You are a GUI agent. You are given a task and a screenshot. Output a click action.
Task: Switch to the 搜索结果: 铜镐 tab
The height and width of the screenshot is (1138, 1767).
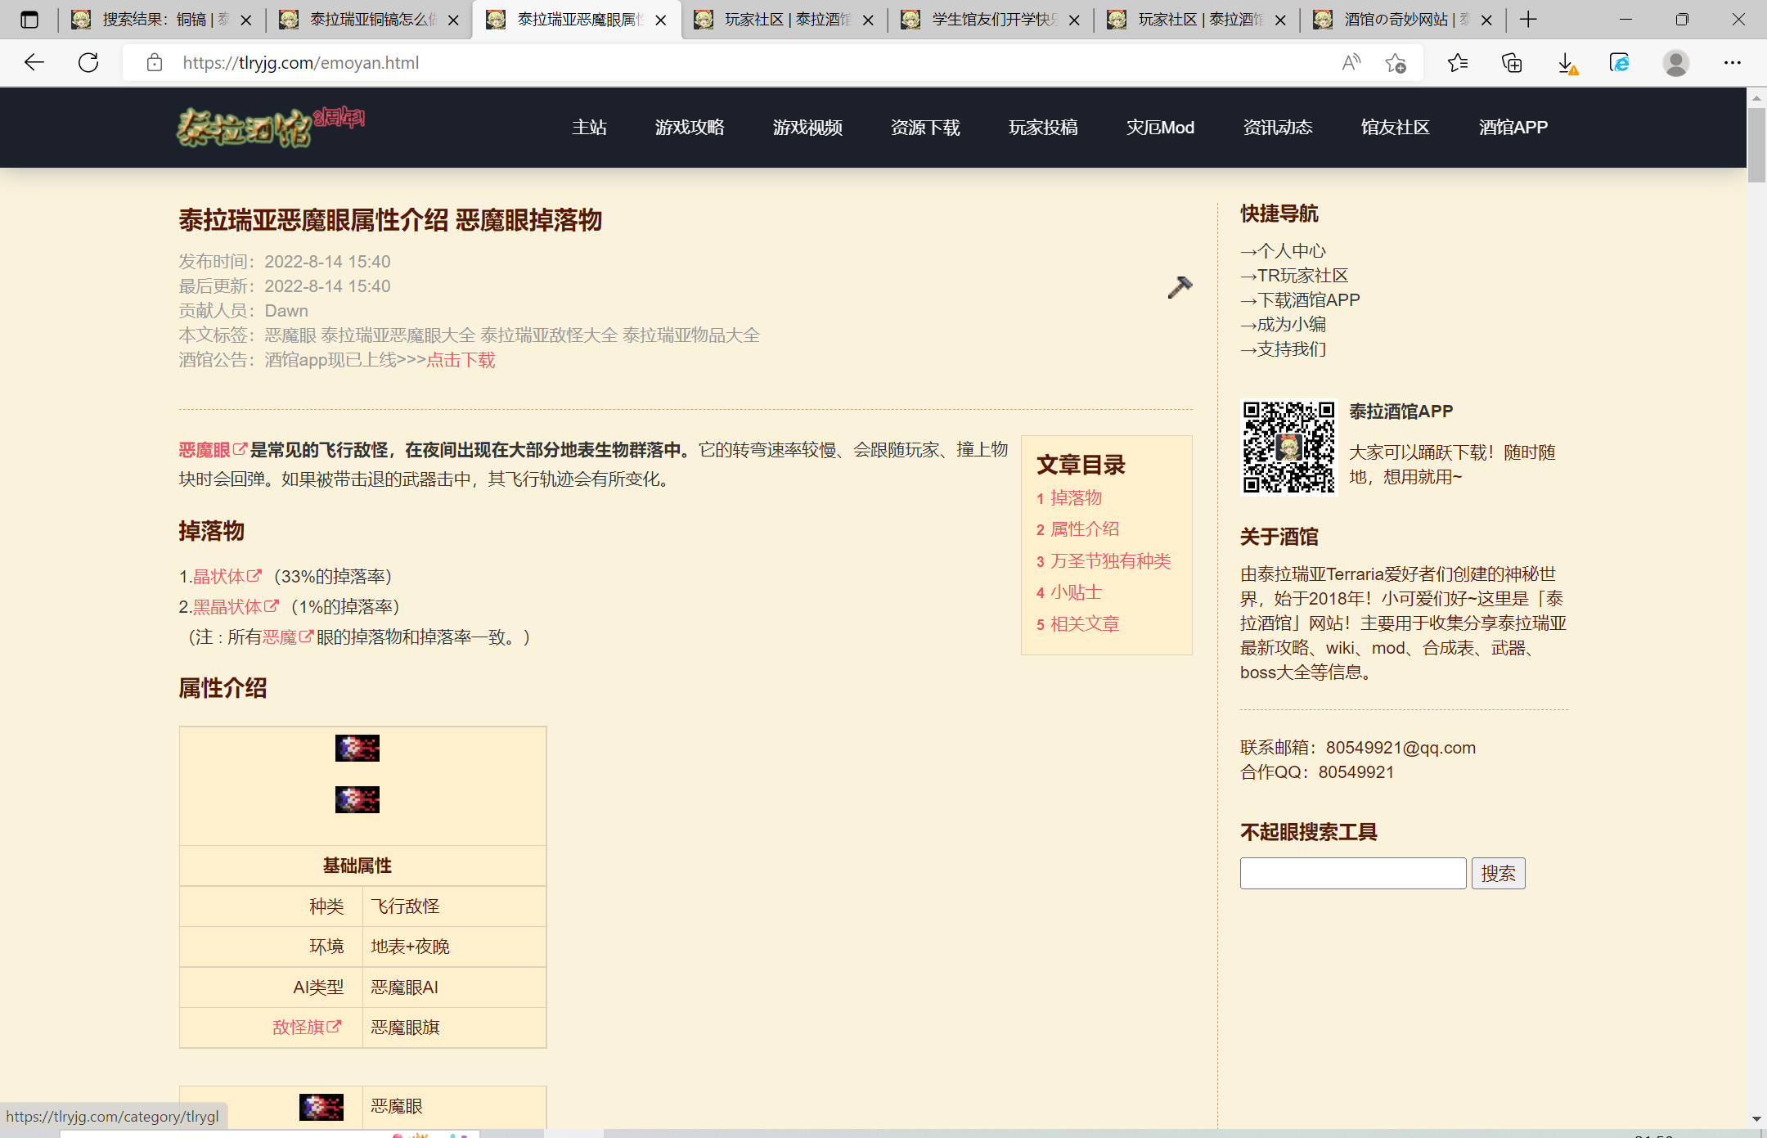coord(162,20)
